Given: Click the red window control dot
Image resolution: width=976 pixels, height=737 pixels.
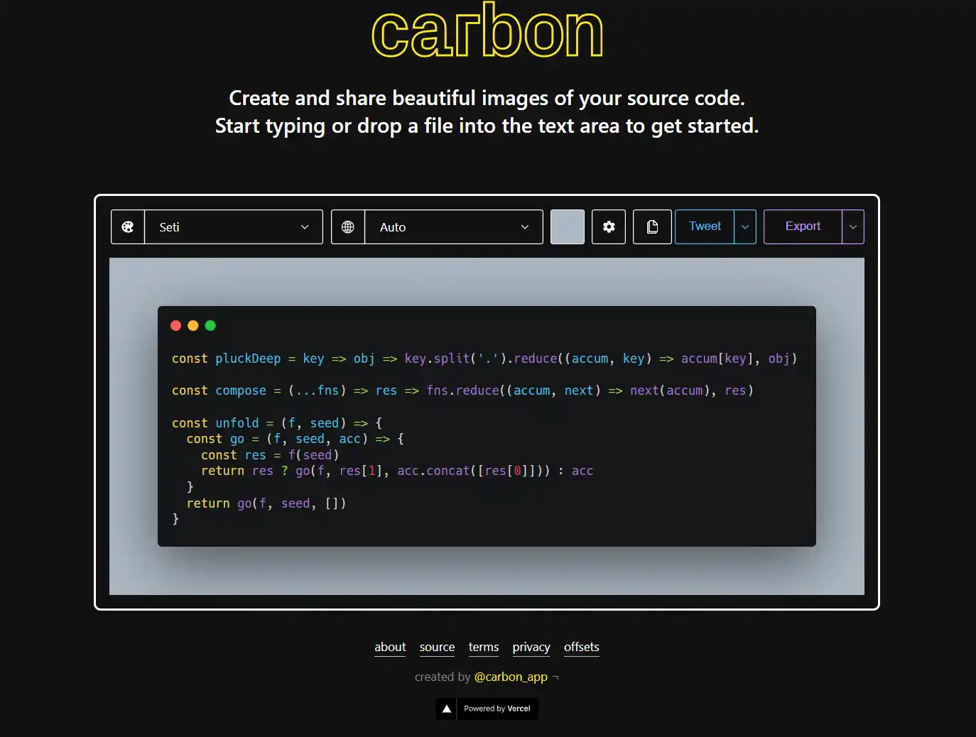Looking at the screenshot, I should 176,326.
